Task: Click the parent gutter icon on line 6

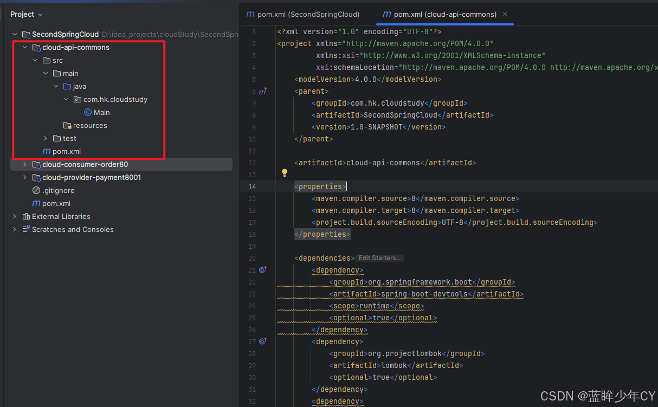Action: coord(263,91)
